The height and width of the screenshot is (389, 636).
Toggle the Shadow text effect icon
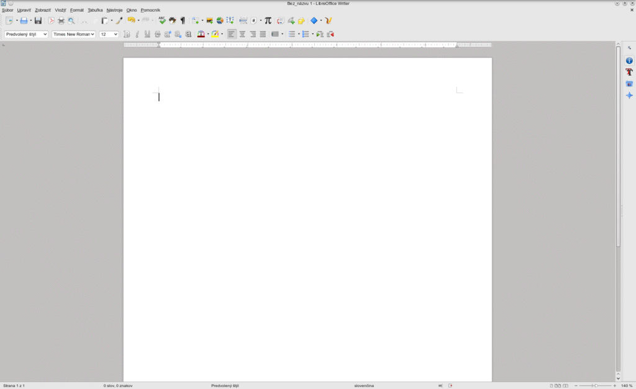click(188, 35)
